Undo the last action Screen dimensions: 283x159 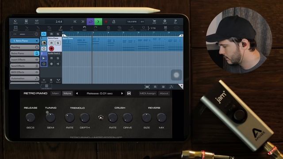coord(84,28)
